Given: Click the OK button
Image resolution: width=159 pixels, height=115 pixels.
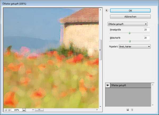Looking at the screenshot, I should [x=130, y=11].
